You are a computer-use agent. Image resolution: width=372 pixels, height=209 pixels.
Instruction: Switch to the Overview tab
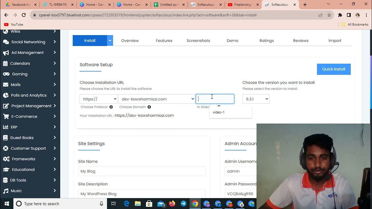[x=130, y=41]
